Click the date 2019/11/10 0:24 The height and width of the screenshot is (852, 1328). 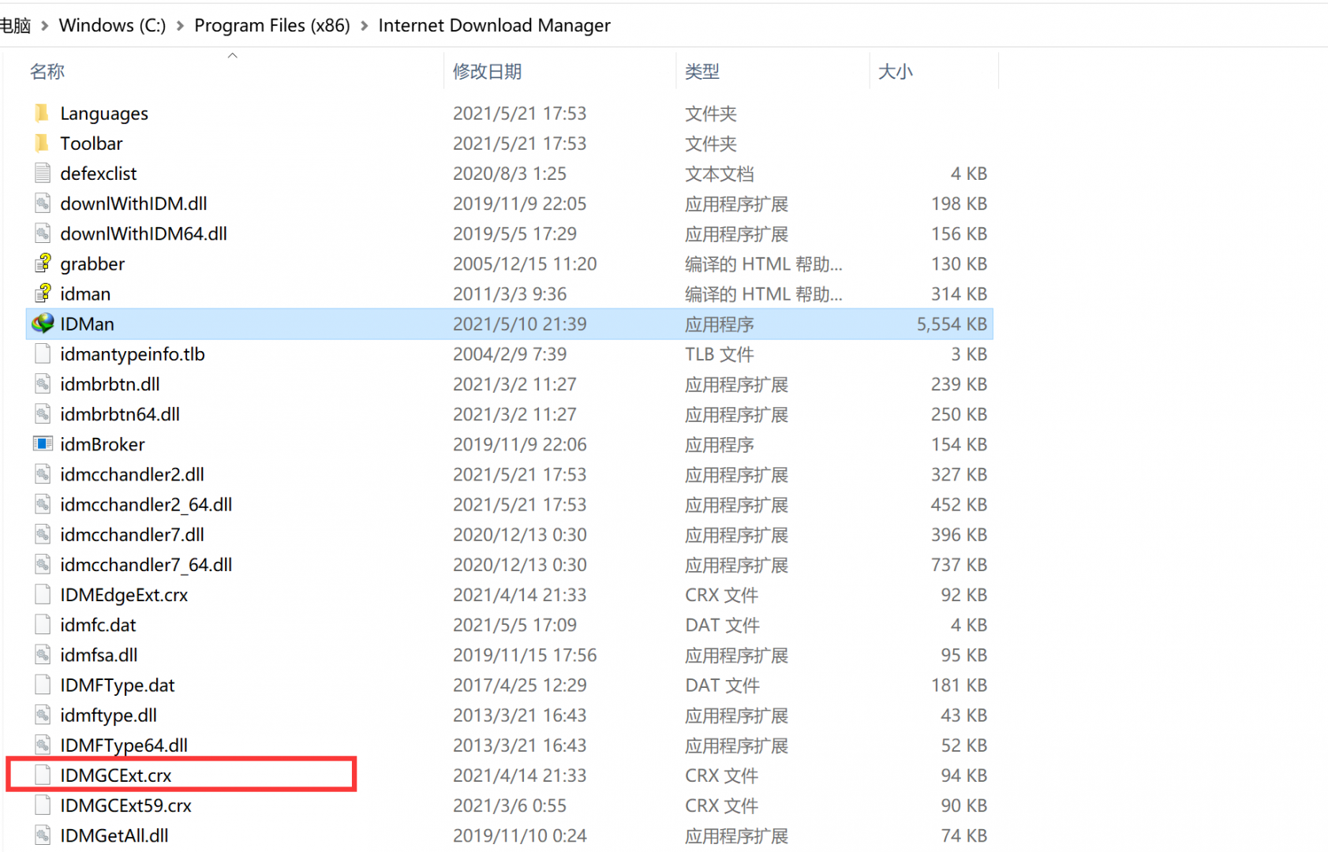pos(519,835)
